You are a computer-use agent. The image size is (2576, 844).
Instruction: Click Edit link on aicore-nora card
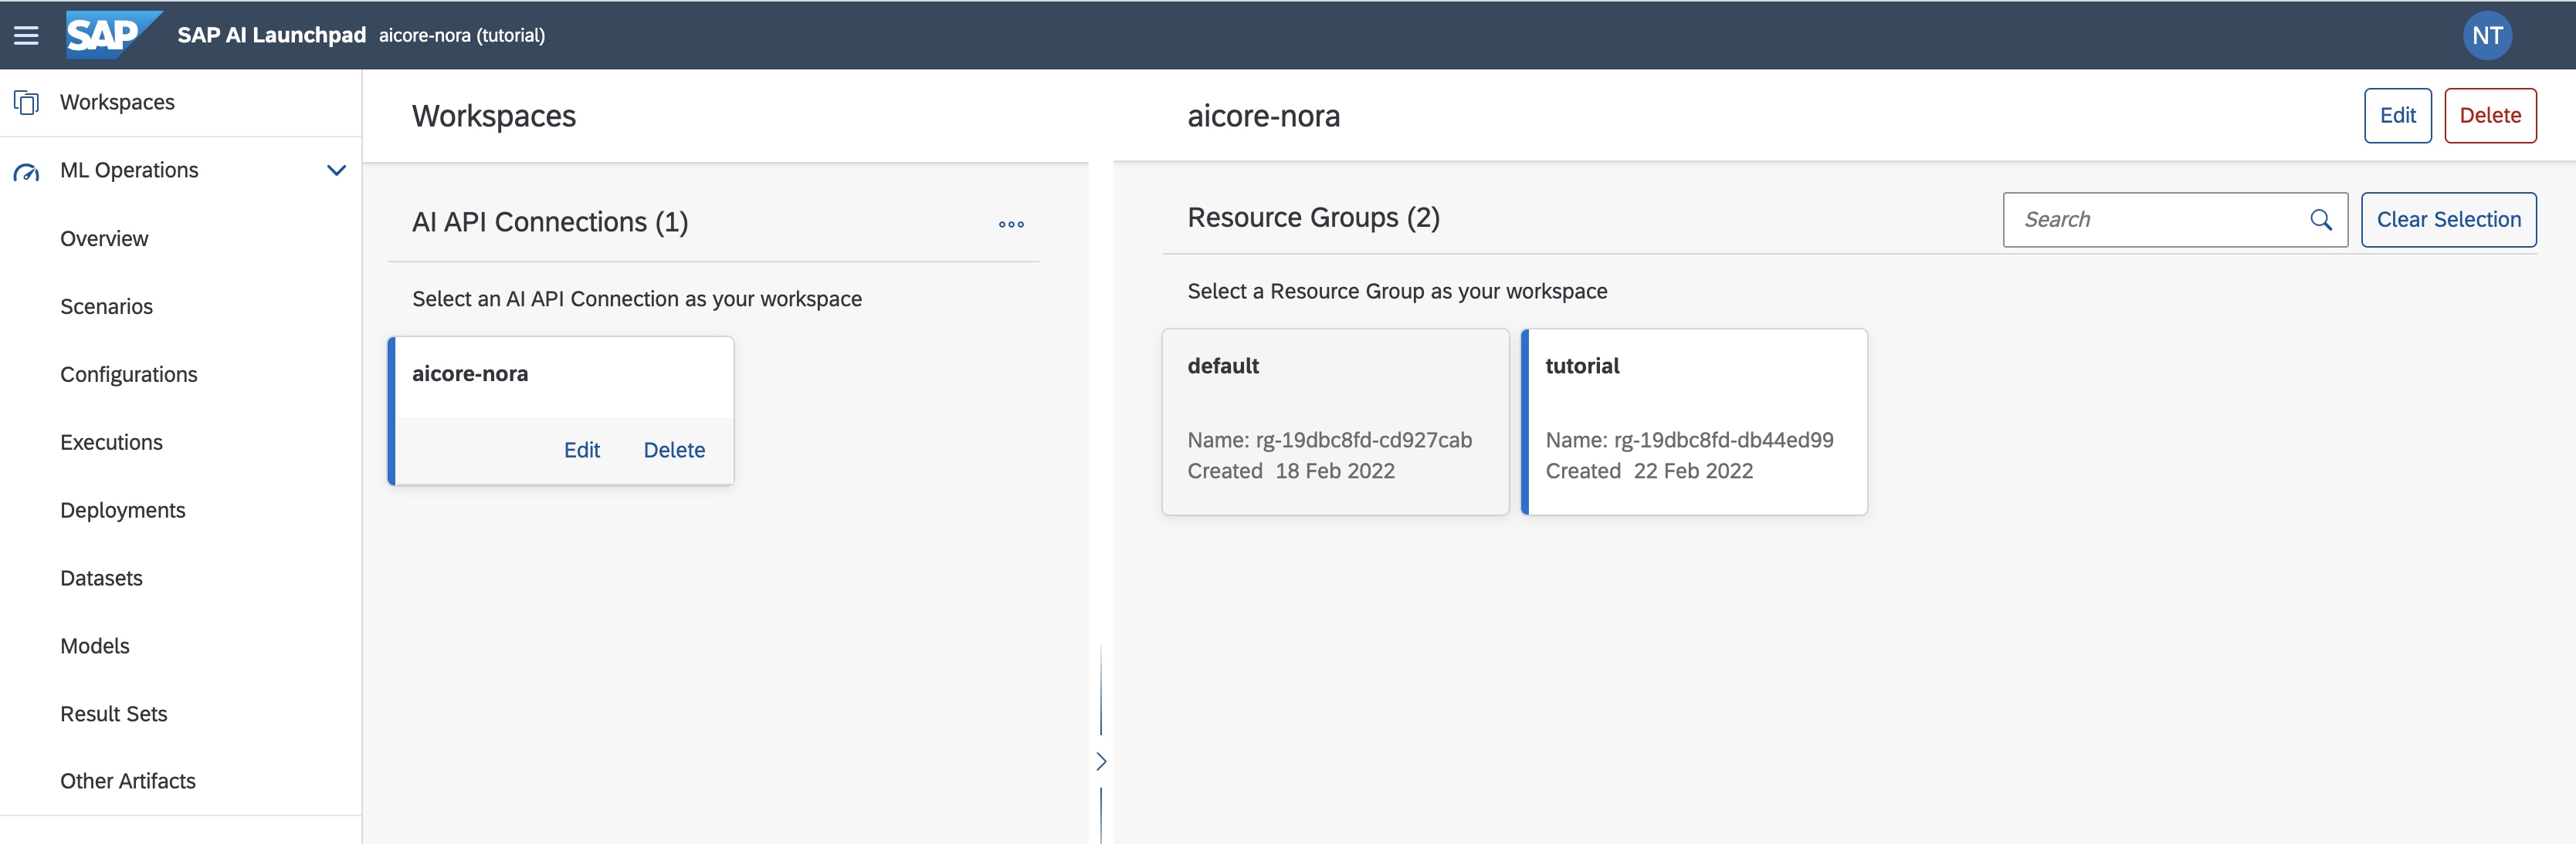(x=582, y=451)
